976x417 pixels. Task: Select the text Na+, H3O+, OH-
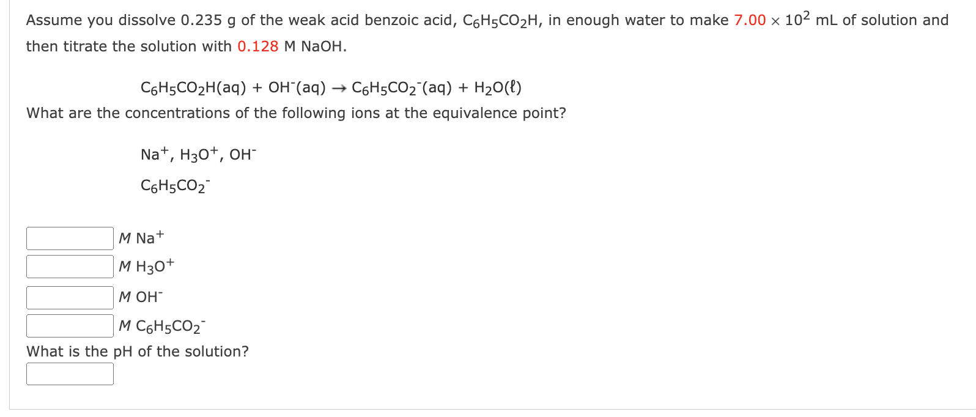198,153
